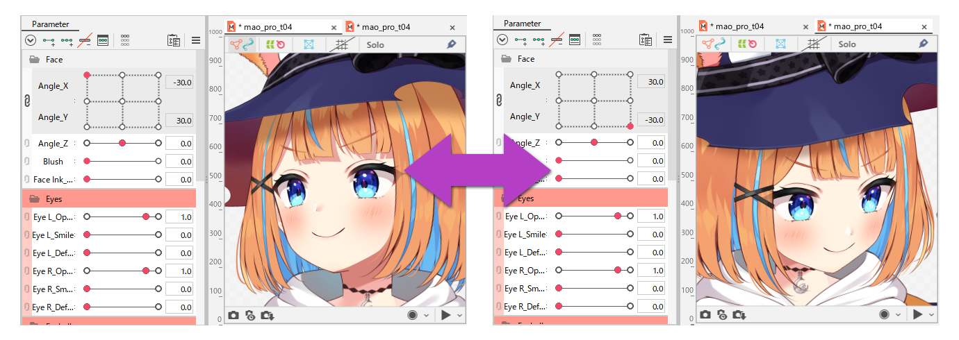Image resolution: width=959 pixels, height=340 pixels.
Task: Close the first mao_pro_t04 tab in left view
Action: (334, 28)
